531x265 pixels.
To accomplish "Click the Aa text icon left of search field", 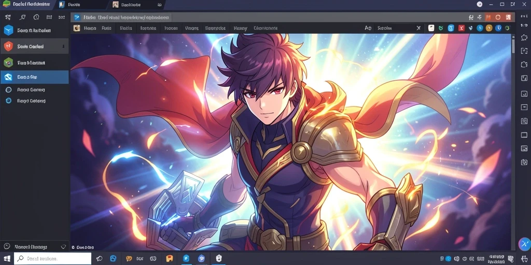I will [x=368, y=28].
